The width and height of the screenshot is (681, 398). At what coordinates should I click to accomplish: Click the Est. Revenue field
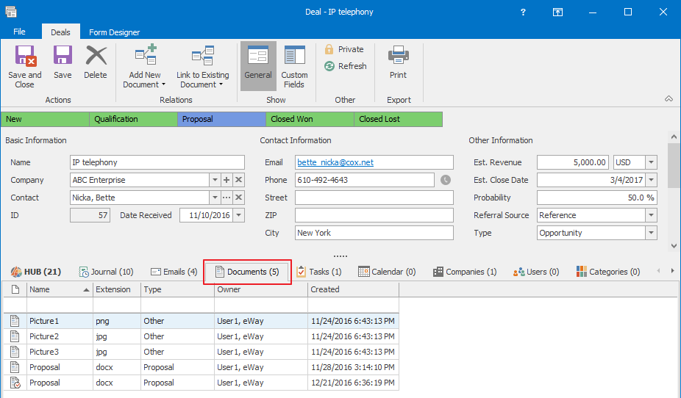tap(572, 162)
